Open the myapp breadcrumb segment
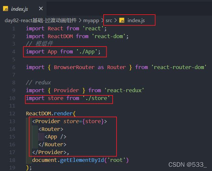 pos(91,21)
